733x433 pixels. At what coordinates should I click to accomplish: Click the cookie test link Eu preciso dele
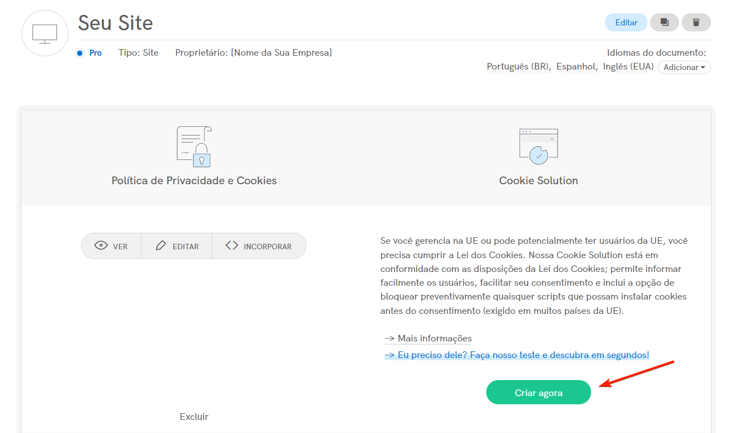point(522,355)
